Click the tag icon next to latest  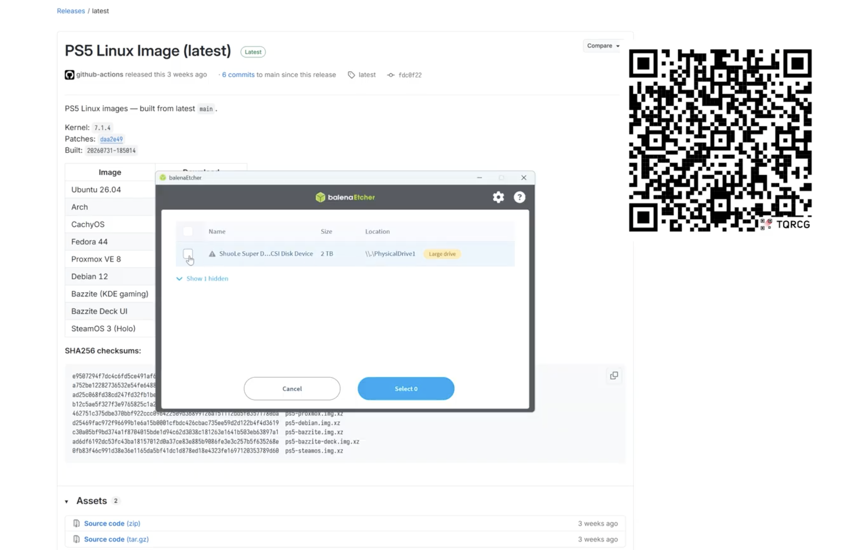click(351, 75)
